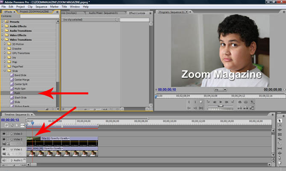Image resolution: width=286 pixels, height=171 pixels.
Task: Toggle Video 2 track output eye
Action: point(4,139)
